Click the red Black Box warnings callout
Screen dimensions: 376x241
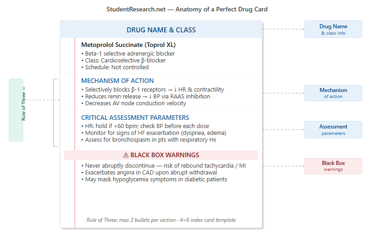click(x=333, y=166)
